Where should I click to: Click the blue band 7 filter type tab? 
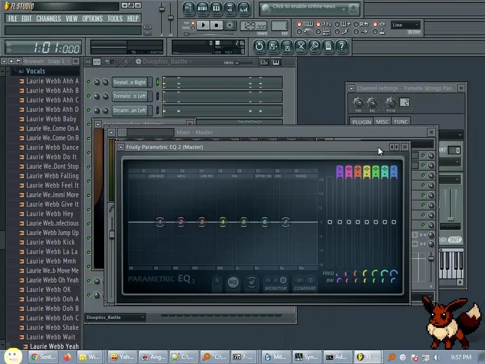[x=394, y=172]
